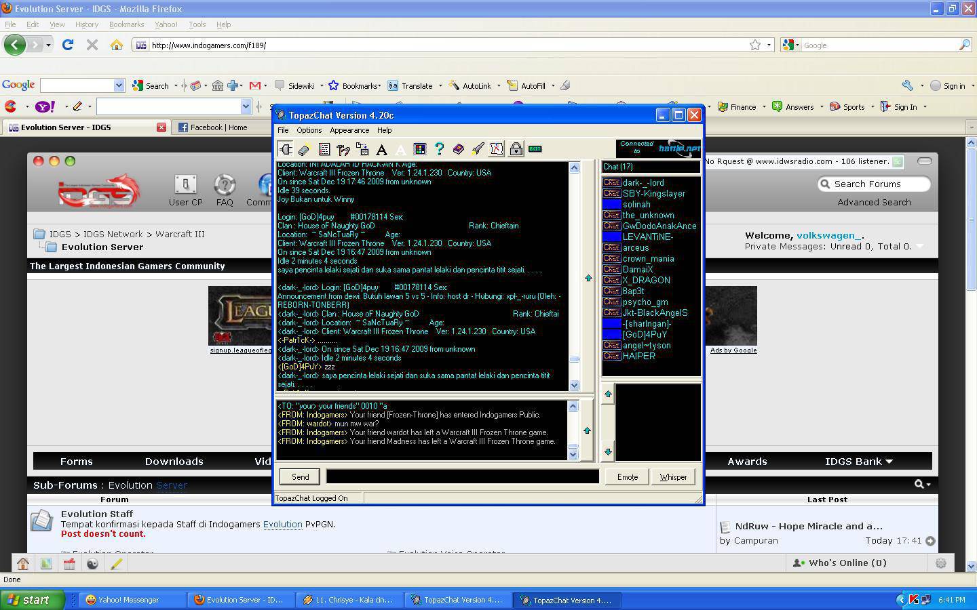
Task: Click the black letter A font icon
Action: click(381, 150)
